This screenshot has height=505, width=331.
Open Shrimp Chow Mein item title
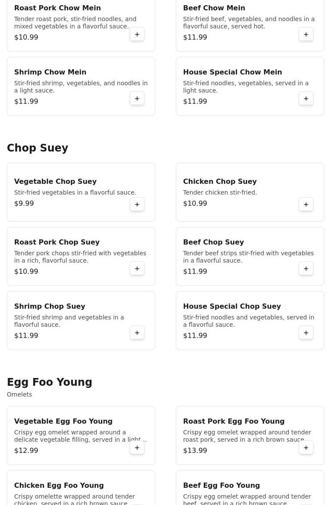point(50,72)
